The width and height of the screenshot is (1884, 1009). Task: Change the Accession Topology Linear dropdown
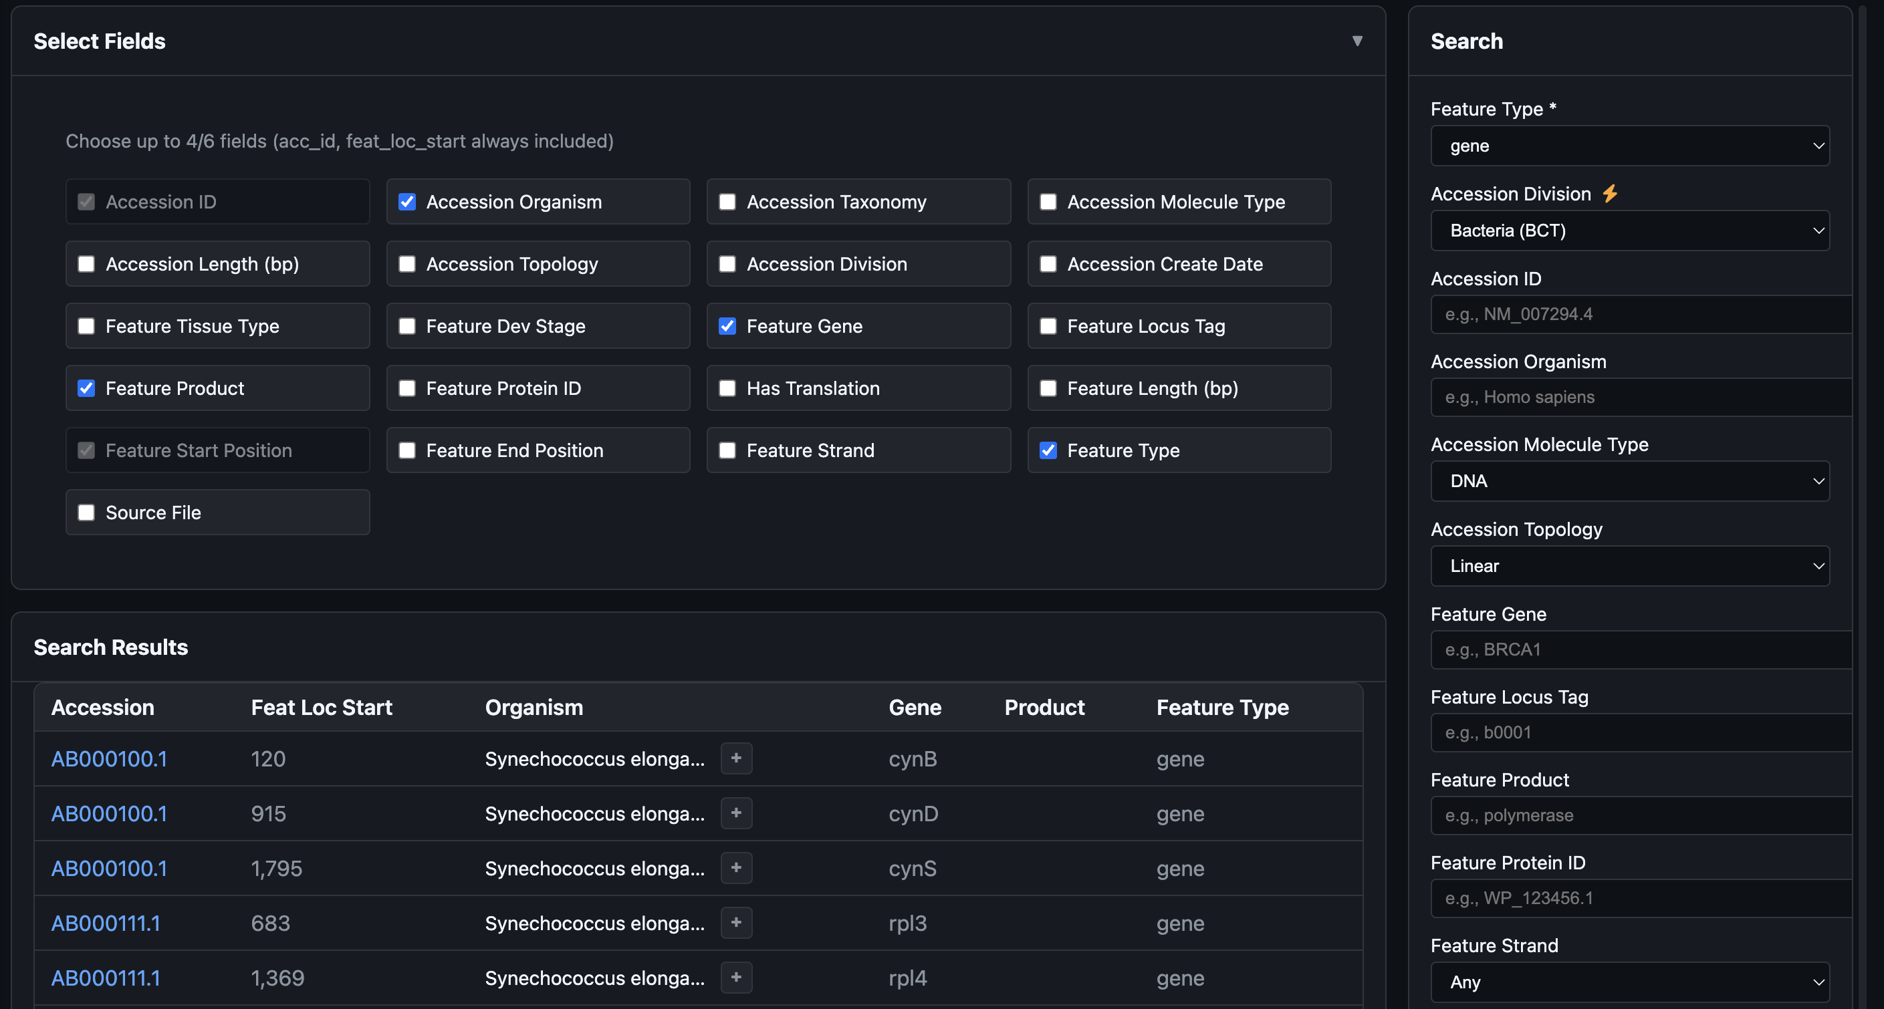pyautogui.click(x=1629, y=566)
